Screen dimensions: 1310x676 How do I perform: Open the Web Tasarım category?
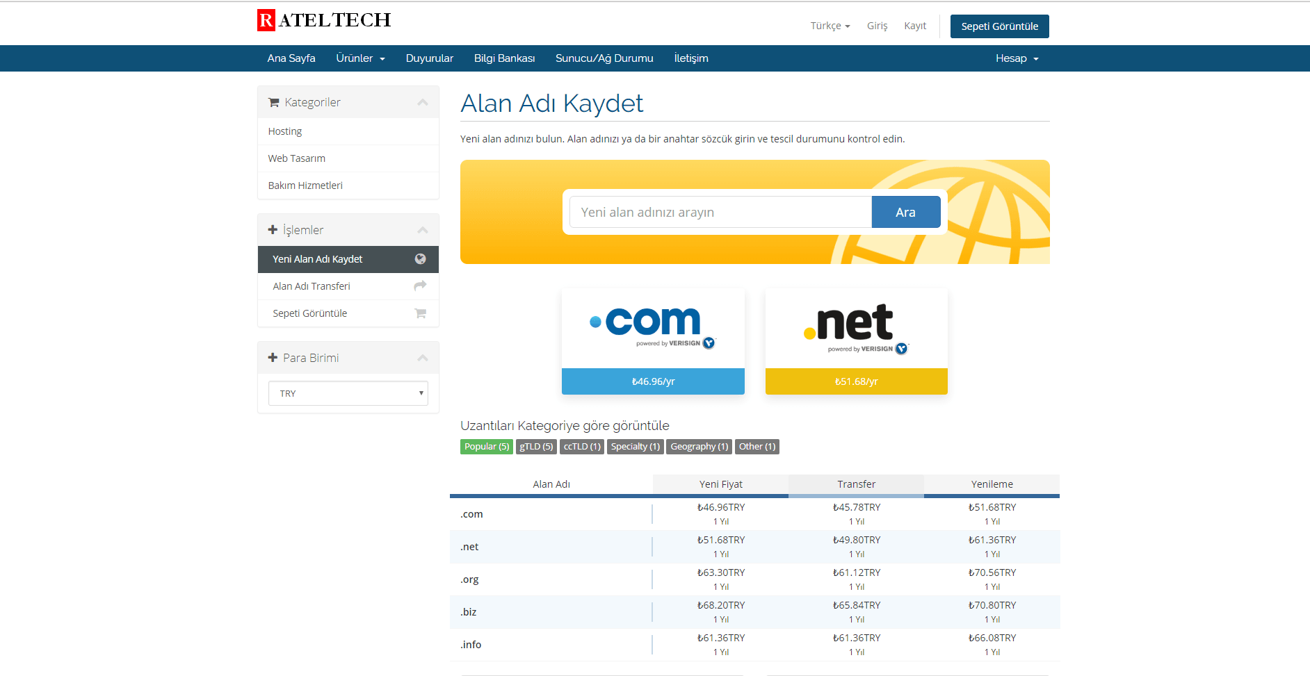(348, 158)
